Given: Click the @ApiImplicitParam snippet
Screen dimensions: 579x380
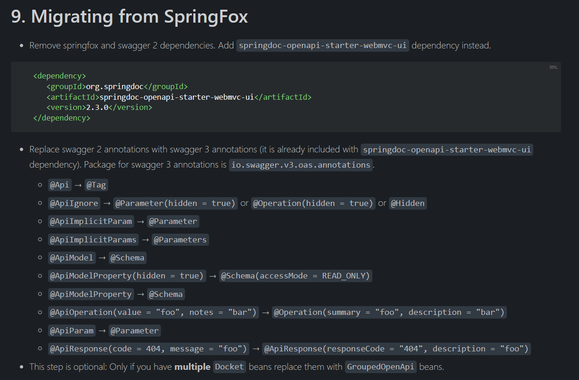Looking at the screenshot, I should [91, 221].
